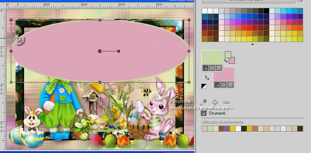The width and height of the screenshot is (311, 153).
Task: Pick the olive green palette swatch
Action: pos(266,39)
